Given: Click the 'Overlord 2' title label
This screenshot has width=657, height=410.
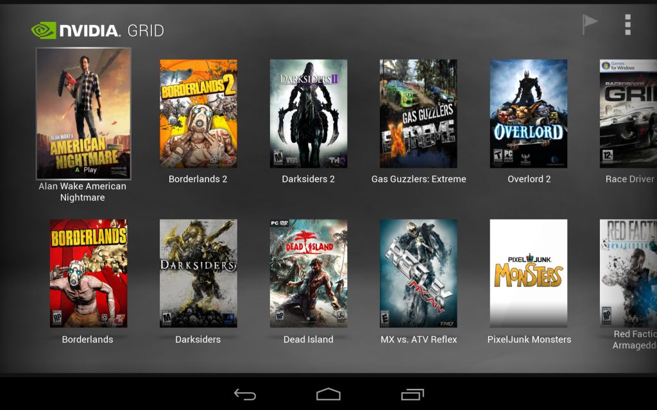Looking at the screenshot, I should click(x=529, y=179).
